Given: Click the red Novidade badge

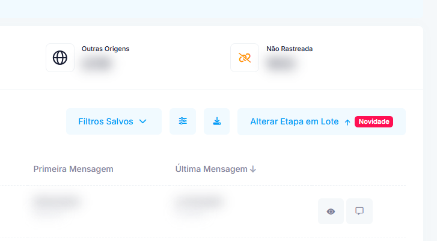Looking at the screenshot, I should (373, 121).
